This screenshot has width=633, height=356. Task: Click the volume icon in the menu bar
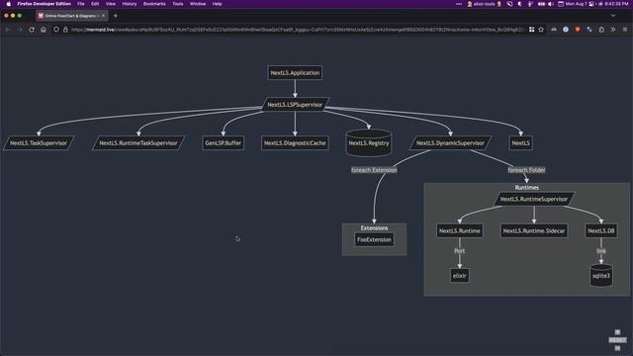pyautogui.click(x=551, y=4)
